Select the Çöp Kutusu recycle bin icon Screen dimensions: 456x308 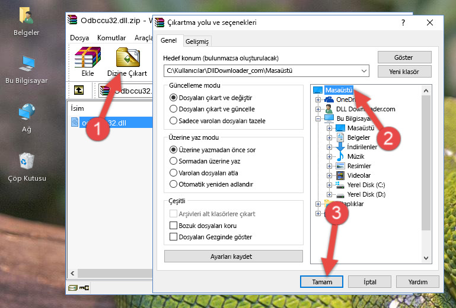[x=27, y=161]
